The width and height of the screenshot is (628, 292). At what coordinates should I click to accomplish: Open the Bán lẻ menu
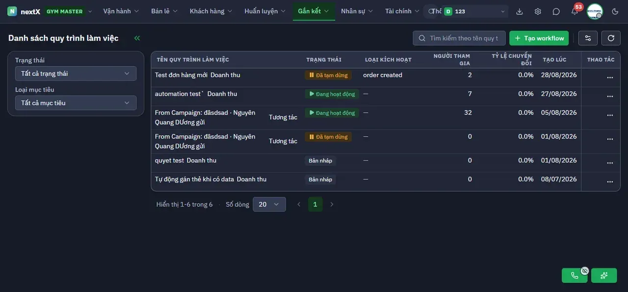pyautogui.click(x=164, y=11)
